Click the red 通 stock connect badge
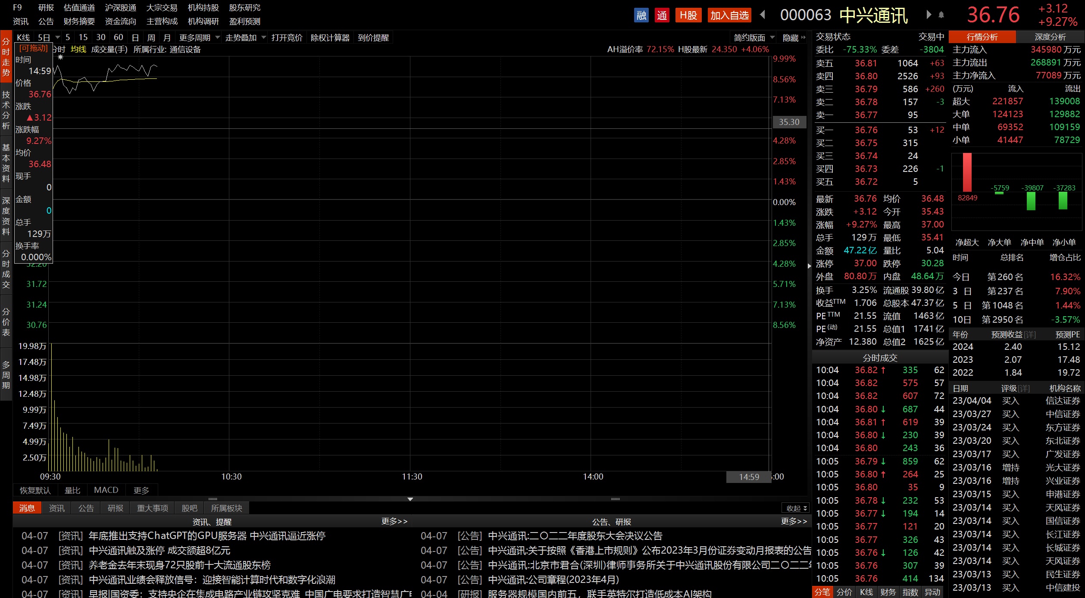 pyautogui.click(x=662, y=16)
